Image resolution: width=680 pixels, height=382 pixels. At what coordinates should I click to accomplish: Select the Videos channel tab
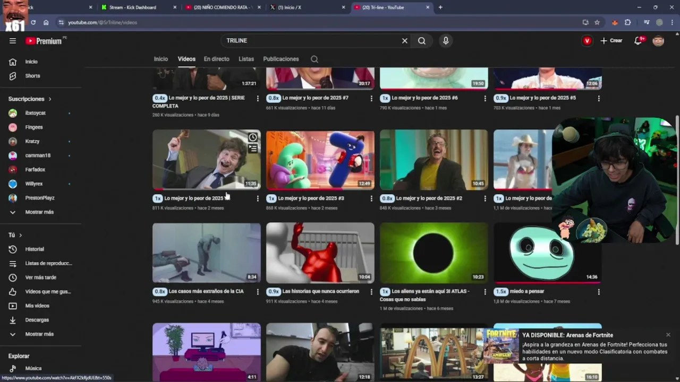click(186, 59)
